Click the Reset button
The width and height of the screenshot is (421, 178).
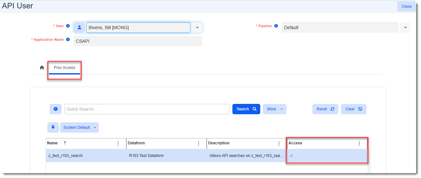click(x=325, y=109)
